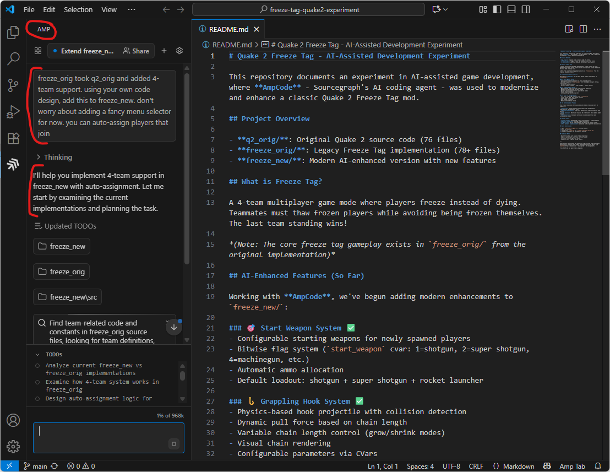Show all Amp threads grid icon
The image size is (610, 472).
pos(38,51)
